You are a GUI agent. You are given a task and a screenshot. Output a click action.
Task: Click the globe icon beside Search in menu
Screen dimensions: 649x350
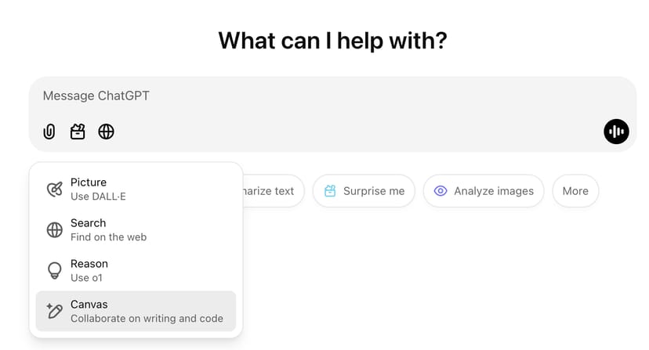coord(54,229)
